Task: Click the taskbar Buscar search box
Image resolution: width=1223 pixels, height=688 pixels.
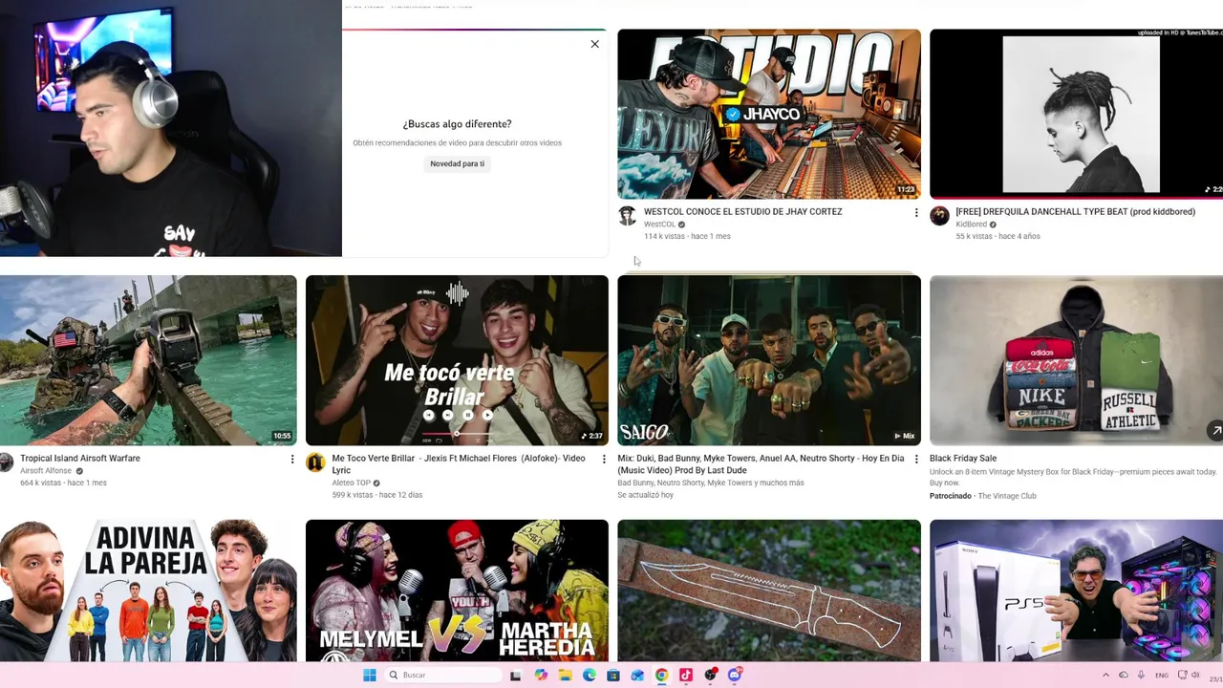Action: pos(443,676)
